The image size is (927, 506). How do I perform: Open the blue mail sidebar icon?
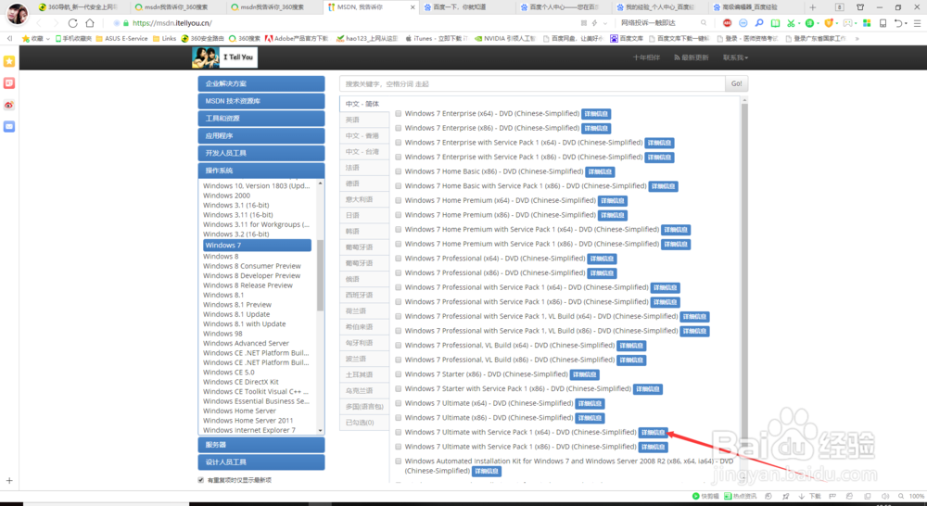coord(9,126)
